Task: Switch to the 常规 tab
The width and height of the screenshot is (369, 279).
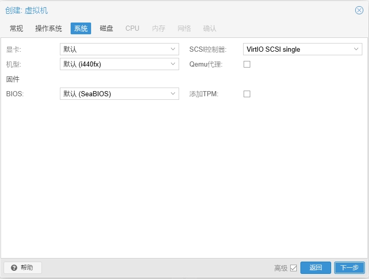Action: 16,28
